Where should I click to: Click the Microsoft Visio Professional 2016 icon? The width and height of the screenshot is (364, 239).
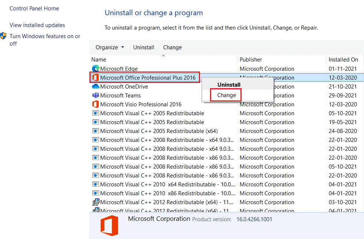(x=95, y=104)
